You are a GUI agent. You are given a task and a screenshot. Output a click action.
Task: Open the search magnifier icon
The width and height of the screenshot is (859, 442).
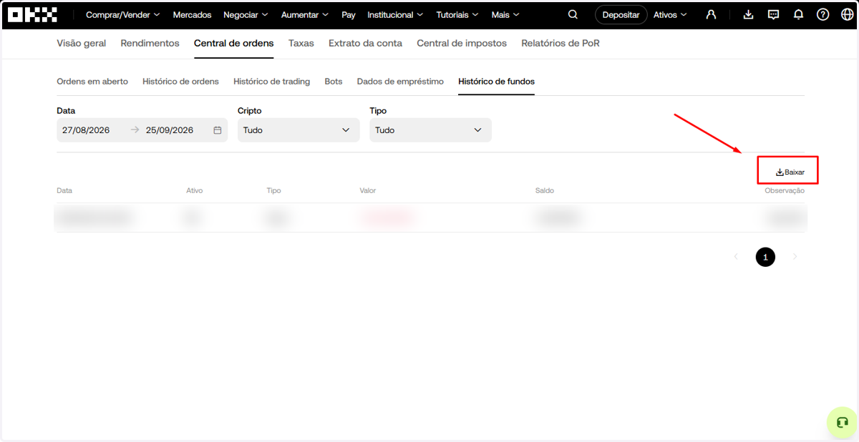tap(573, 14)
